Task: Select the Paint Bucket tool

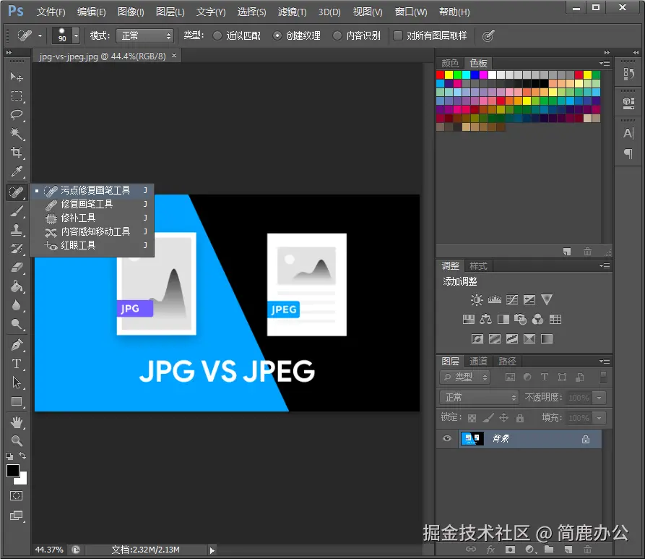Action: click(x=17, y=286)
